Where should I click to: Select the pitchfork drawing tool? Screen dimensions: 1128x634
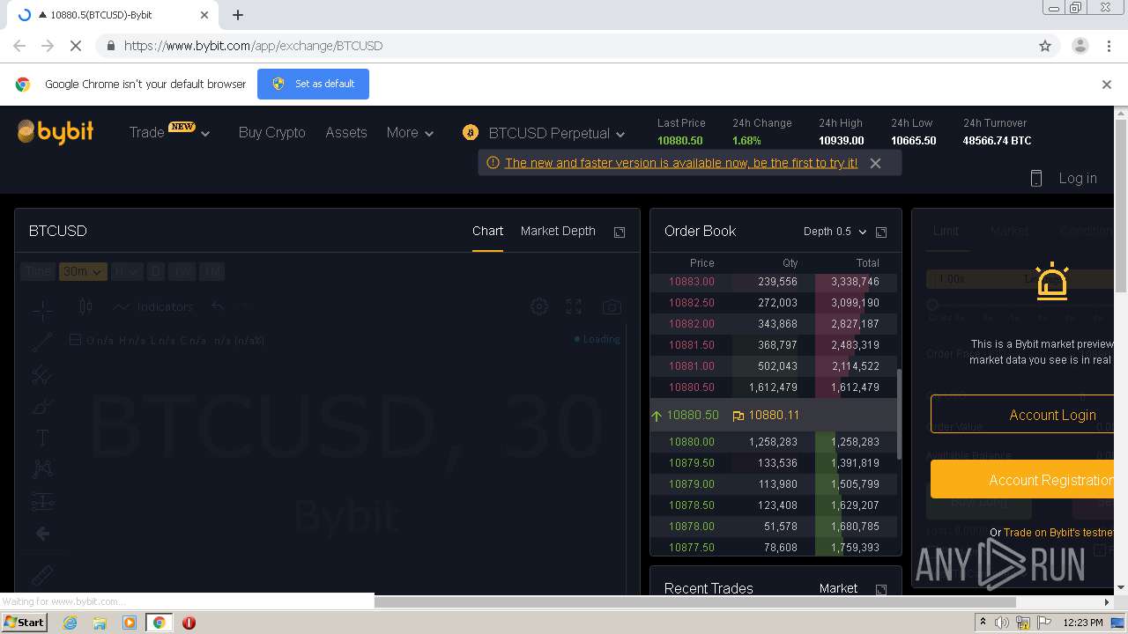pos(42,375)
